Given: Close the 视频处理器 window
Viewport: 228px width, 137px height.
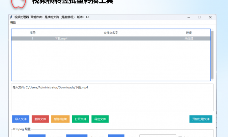Looking at the screenshot, I should [x=210, y=17].
